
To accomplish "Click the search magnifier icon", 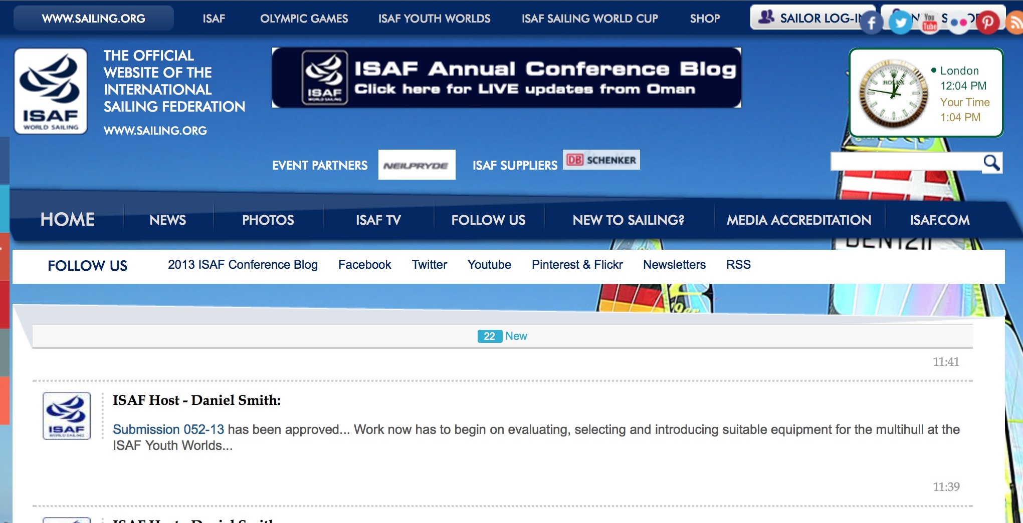I will pos(991,162).
